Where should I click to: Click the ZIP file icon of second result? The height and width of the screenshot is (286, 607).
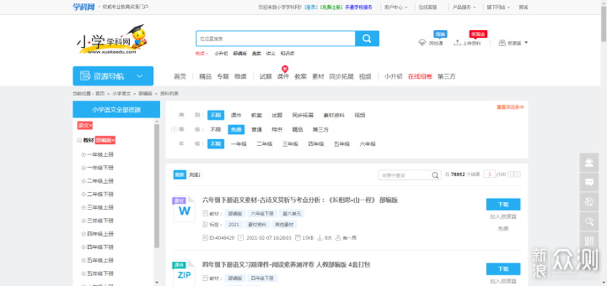[x=184, y=273]
